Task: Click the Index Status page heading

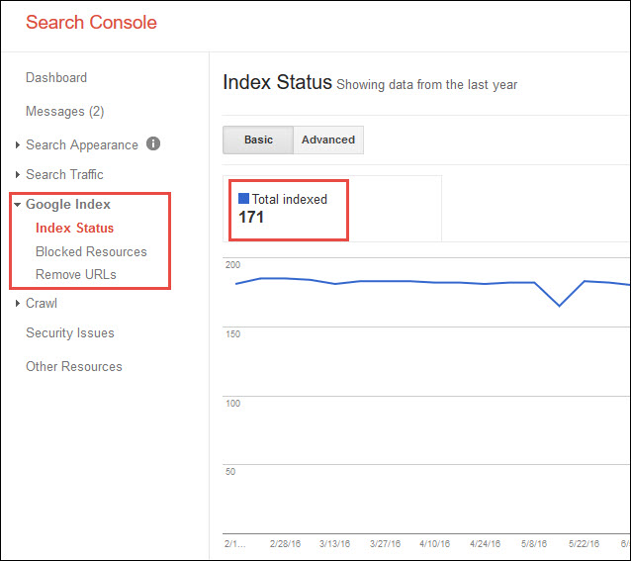Action: coord(277,82)
